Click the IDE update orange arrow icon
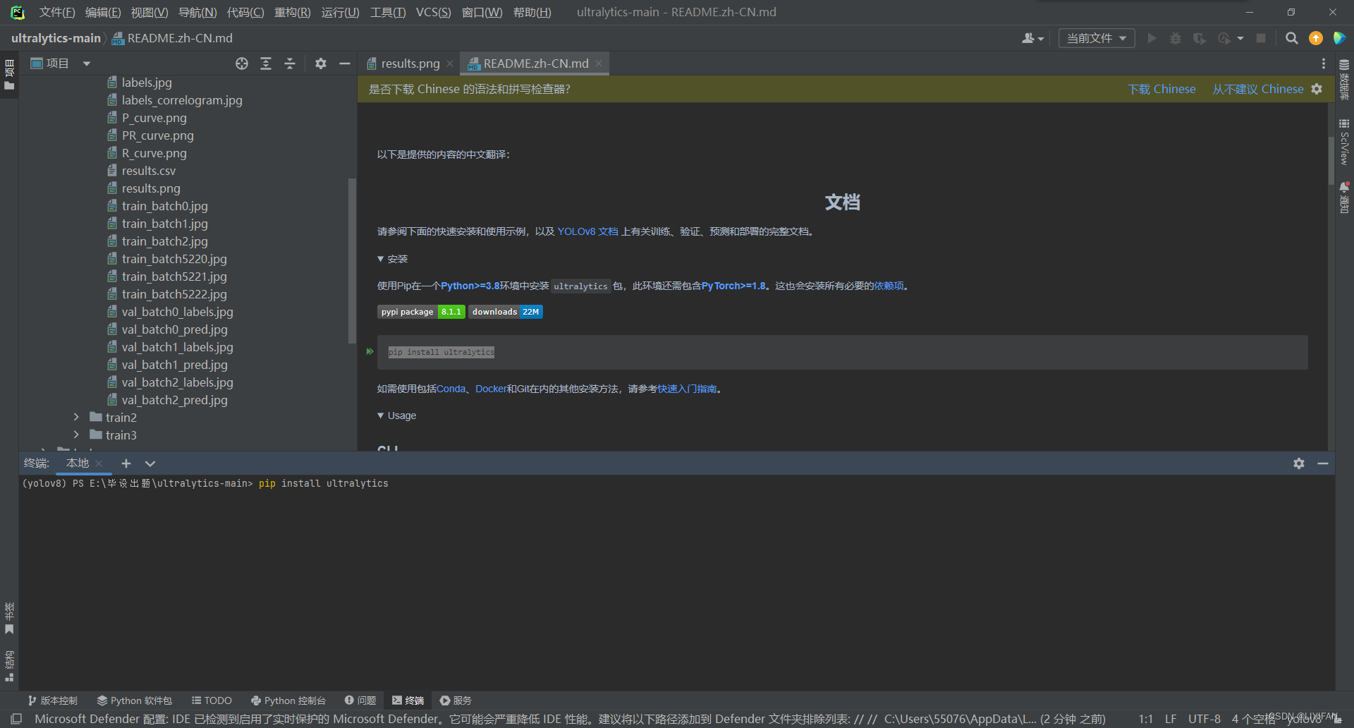 (x=1316, y=38)
